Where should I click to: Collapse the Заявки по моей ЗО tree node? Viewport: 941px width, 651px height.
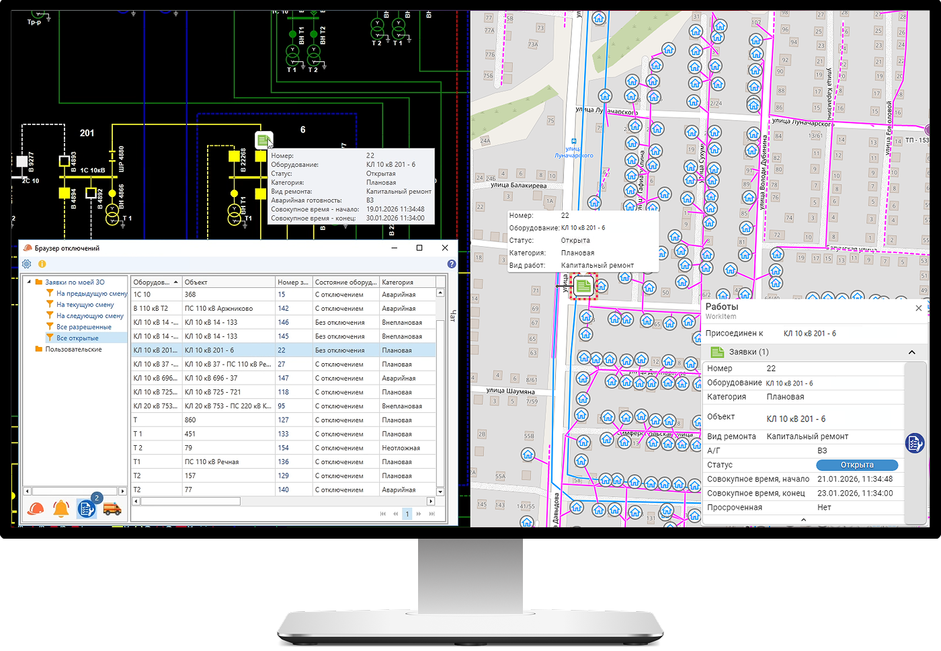29,282
